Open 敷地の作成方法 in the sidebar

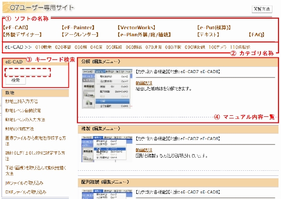tap(20, 129)
